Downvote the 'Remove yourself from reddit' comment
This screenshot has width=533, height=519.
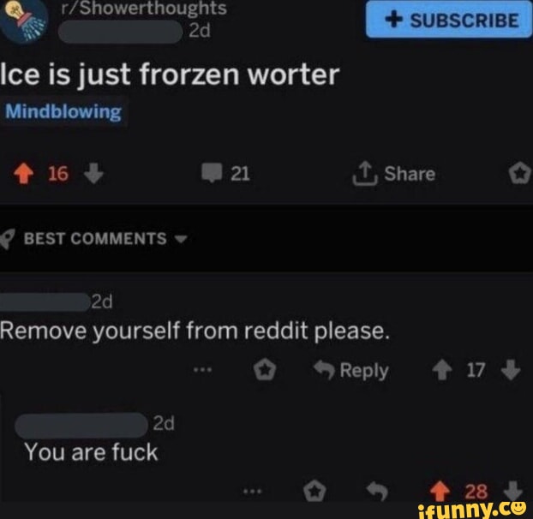(x=511, y=369)
